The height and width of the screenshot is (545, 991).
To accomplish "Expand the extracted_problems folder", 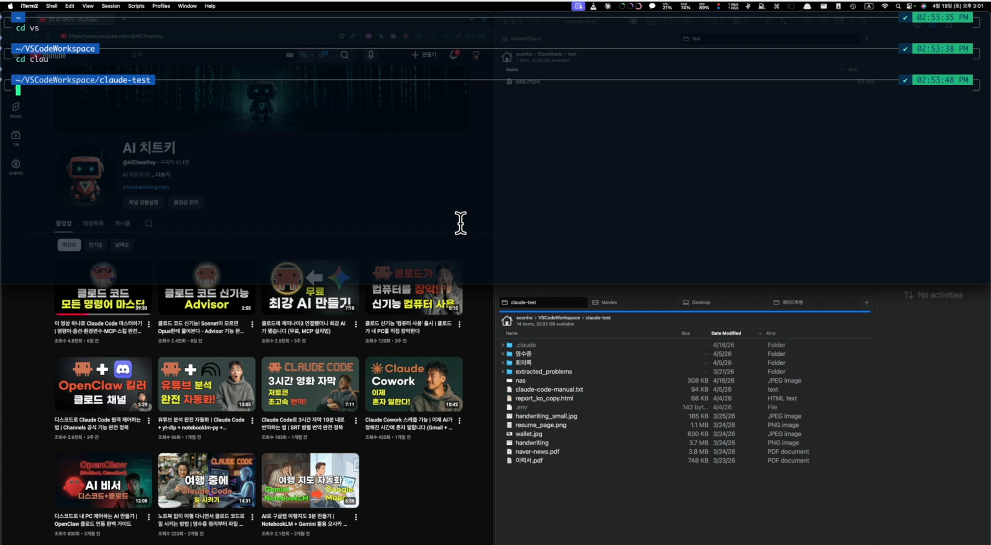I will point(503,372).
